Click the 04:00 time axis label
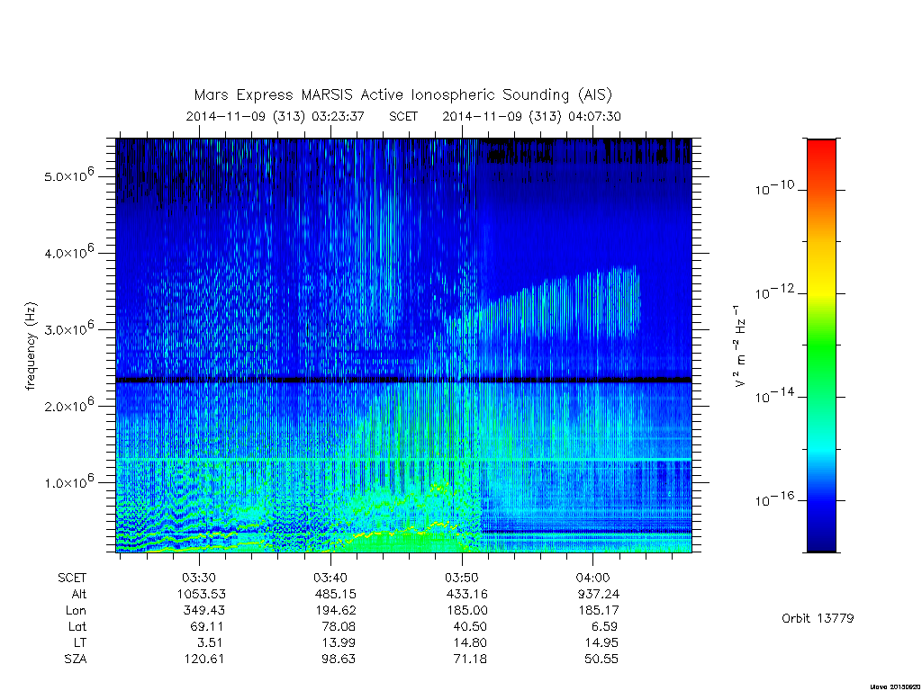This screenshot has height=691, width=922. click(592, 578)
